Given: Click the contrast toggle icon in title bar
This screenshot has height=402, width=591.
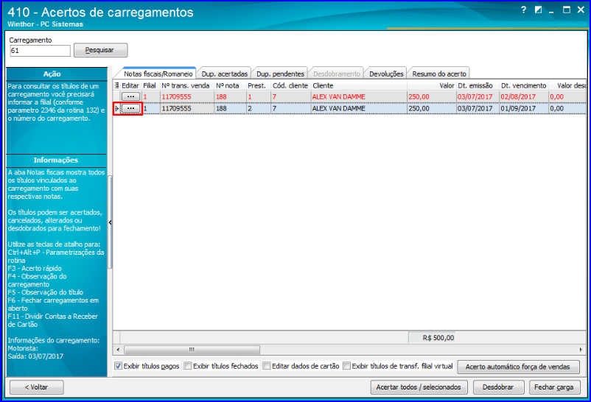Looking at the screenshot, I should click(x=538, y=10).
